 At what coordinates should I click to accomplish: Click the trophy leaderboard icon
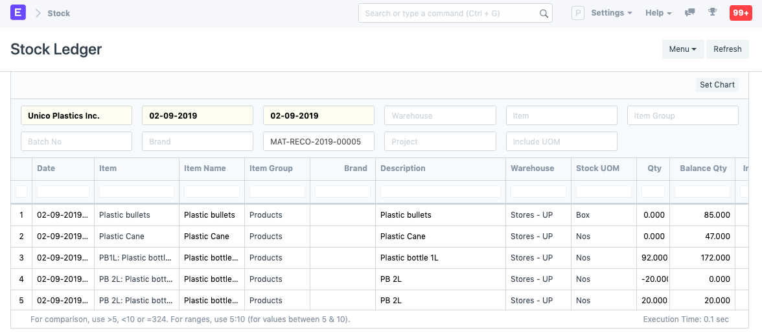(x=713, y=13)
